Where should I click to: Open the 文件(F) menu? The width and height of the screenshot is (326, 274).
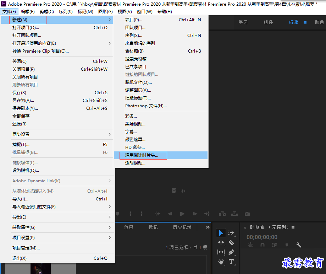point(9,12)
